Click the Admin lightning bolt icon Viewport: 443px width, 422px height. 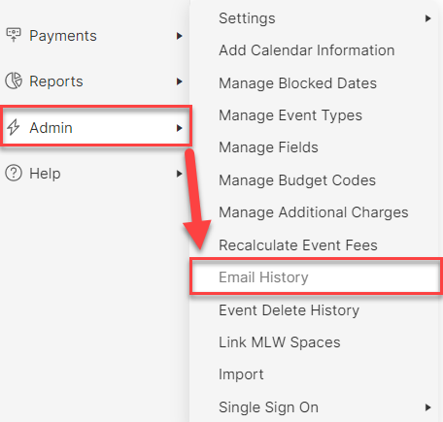coord(14,127)
